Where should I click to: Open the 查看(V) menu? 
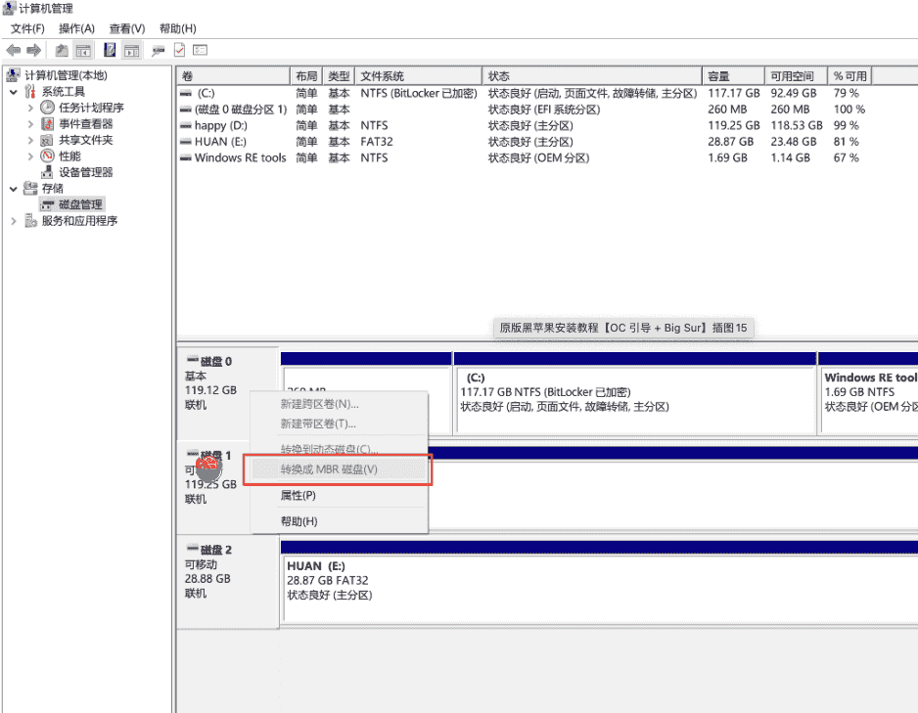127,28
